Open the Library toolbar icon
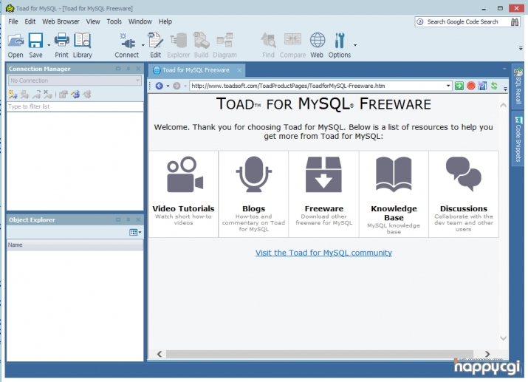The width and height of the screenshot is (528, 382). point(82,41)
